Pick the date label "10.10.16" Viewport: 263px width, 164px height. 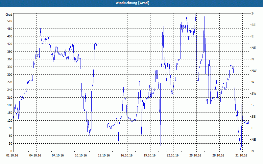(x=81, y=155)
